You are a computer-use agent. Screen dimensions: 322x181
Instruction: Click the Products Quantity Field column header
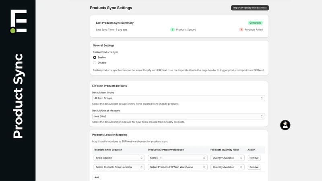point(225,150)
